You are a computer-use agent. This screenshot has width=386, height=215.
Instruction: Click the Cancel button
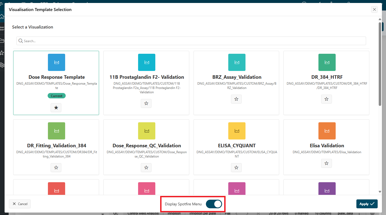20,204
